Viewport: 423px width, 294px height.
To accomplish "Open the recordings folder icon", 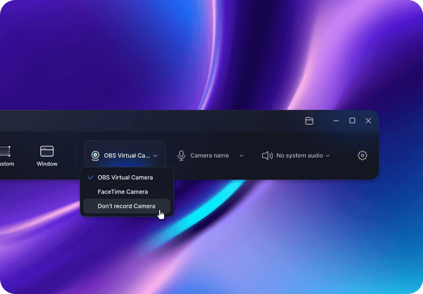I will click(x=309, y=121).
